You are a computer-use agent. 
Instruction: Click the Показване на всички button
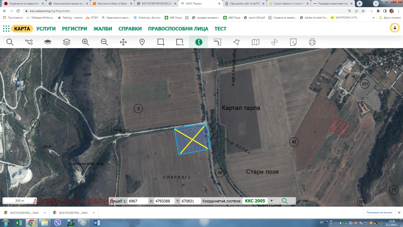379,213
